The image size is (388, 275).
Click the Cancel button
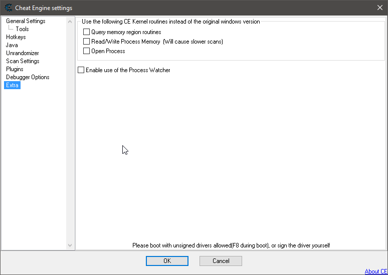[x=221, y=261]
